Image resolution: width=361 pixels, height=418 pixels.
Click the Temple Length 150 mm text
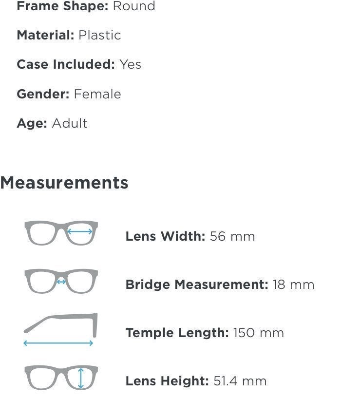pyautogui.click(x=205, y=333)
